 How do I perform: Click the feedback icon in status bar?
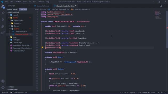pos(162,93)
